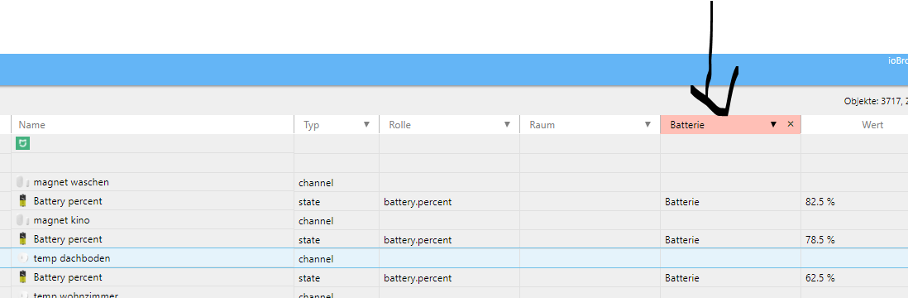Click battery icon beside 82.5 % row

(x=22, y=201)
